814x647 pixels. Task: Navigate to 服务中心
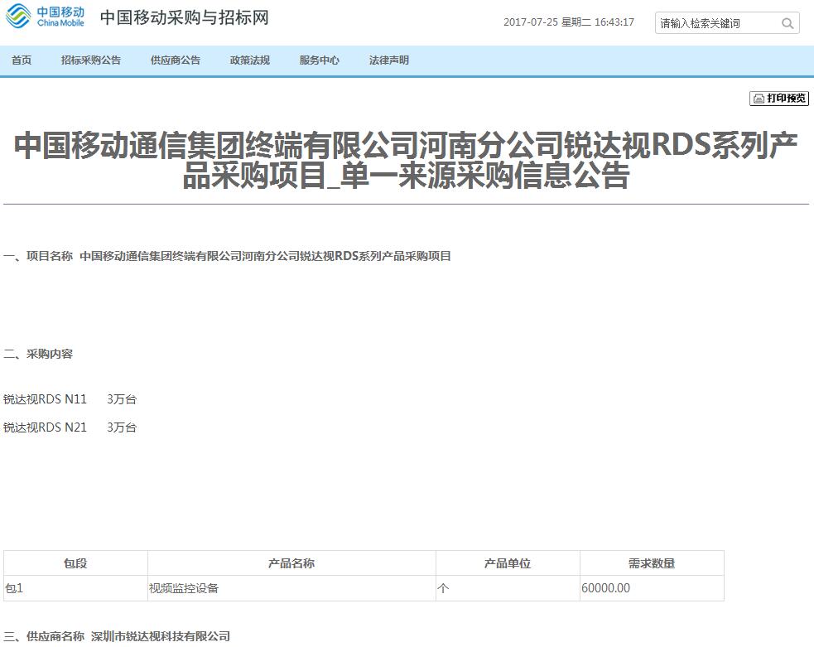(x=320, y=60)
